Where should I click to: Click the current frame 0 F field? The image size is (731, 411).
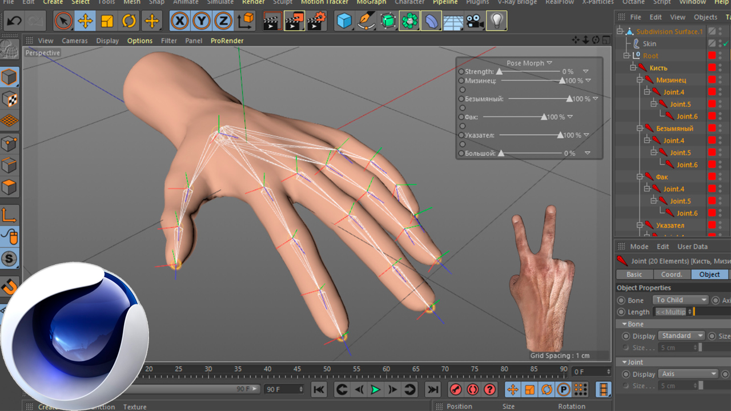pos(592,372)
